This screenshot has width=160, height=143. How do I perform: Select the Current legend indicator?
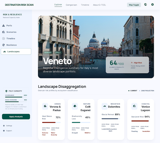tap(129, 90)
